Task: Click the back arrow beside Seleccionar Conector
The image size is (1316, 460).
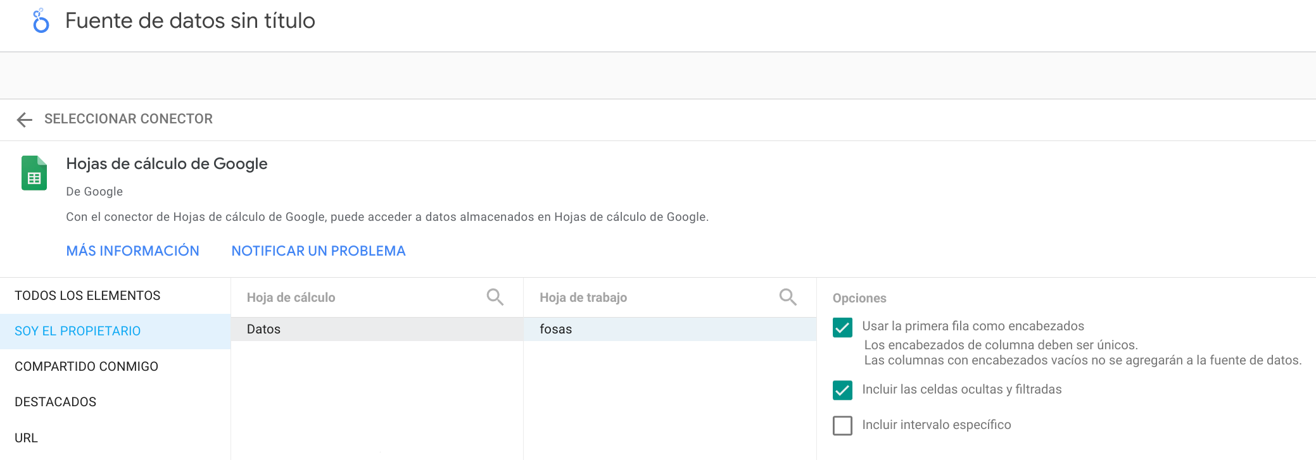Action: (25, 120)
